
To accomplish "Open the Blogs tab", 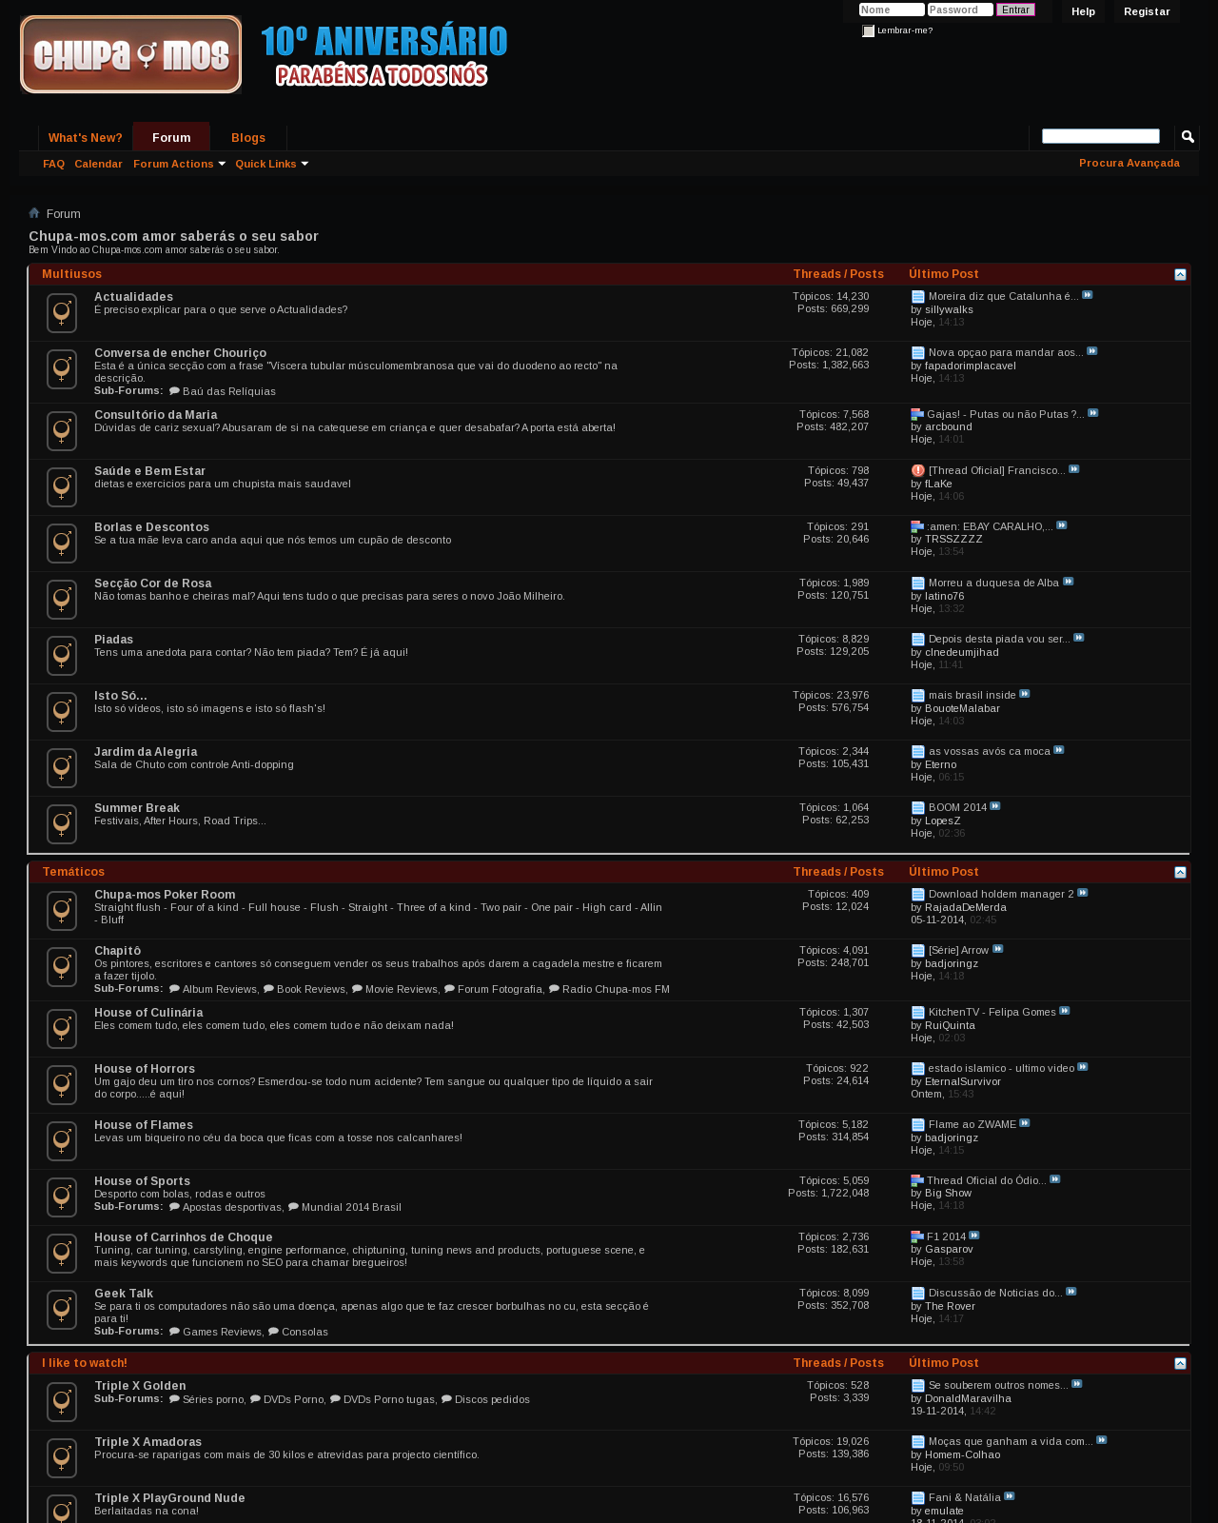I will pos(248,137).
